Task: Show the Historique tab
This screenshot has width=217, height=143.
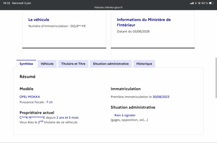Action: click(x=144, y=64)
